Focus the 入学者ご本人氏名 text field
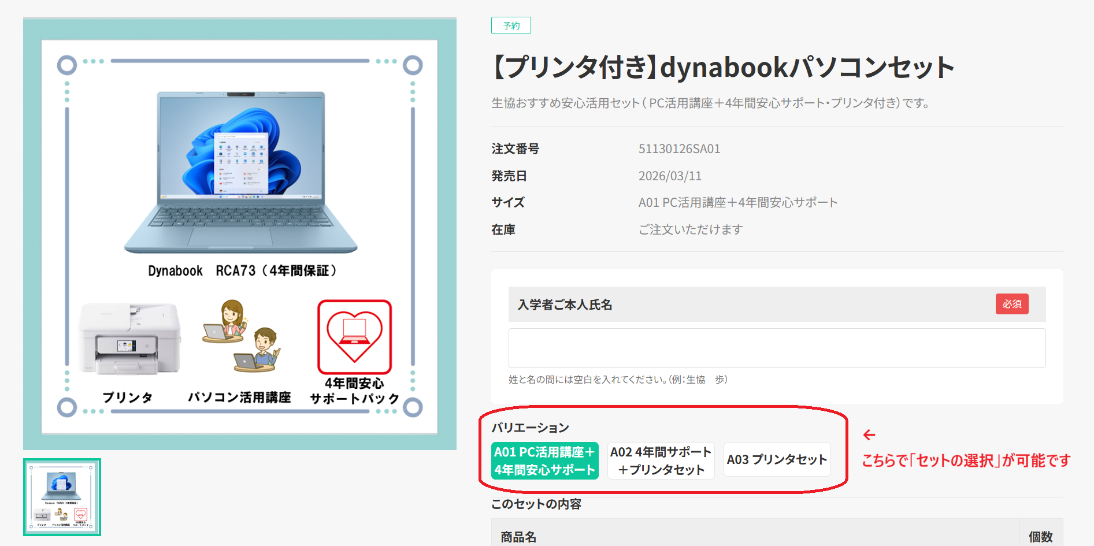This screenshot has height=546, width=1094. [776, 348]
